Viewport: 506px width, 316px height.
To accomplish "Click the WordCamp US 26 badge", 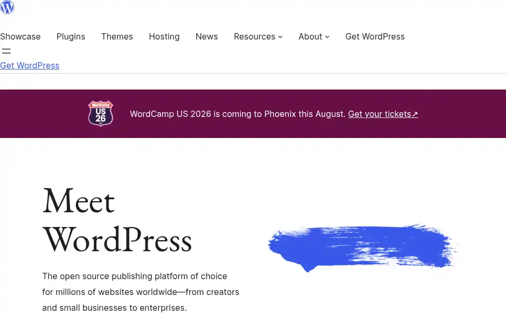I will (101, 114).
